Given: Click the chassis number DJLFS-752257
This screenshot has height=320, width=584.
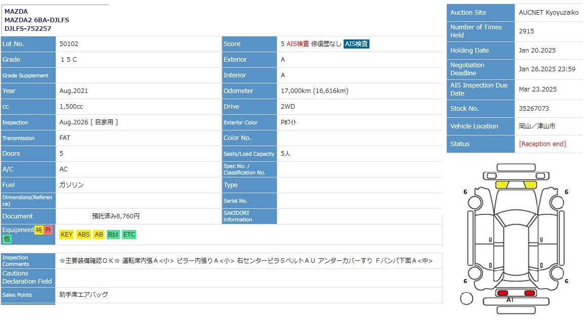Looking at the screenshot, I should pyautogui.click(x=28, y=29).
